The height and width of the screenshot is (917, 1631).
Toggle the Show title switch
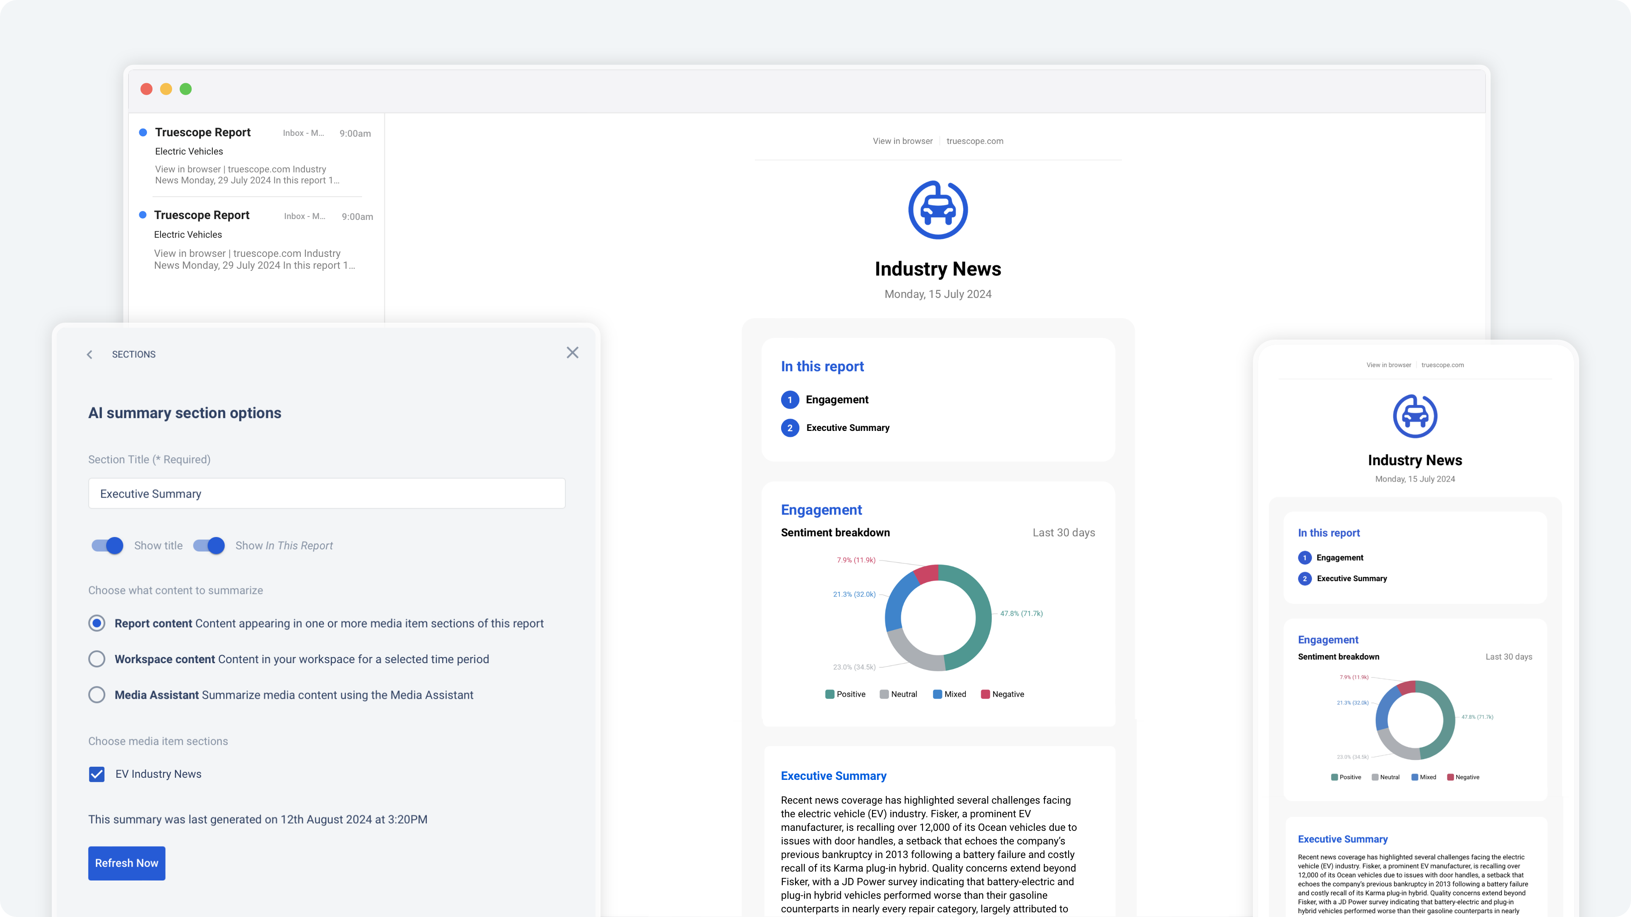107,546
